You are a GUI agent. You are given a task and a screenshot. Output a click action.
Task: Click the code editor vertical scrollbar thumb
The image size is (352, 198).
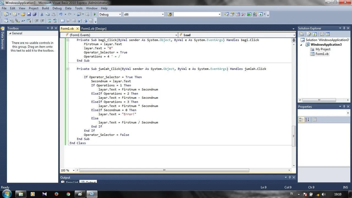[x=294, y=136]
